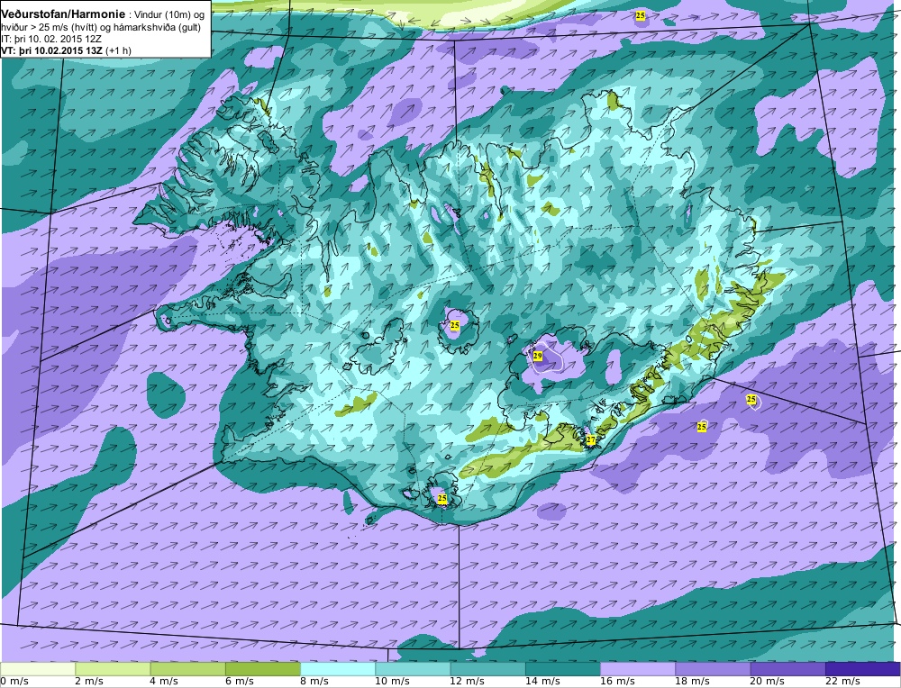901x688 pixels.
Task: Click the '10 m/s' legend label
Action: [x=393, y=682]
